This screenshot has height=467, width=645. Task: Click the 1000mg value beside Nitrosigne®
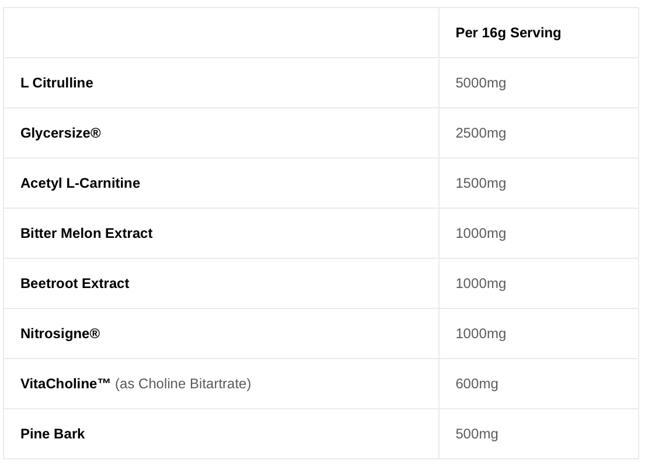[480, 333]
